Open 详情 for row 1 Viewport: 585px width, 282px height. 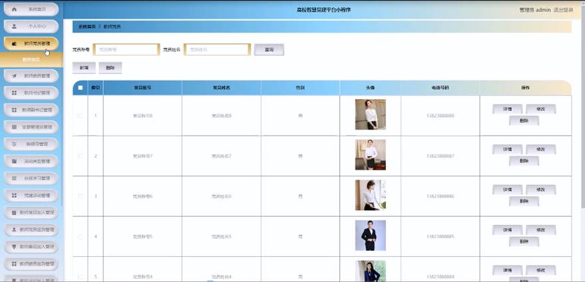click(507, 109)
